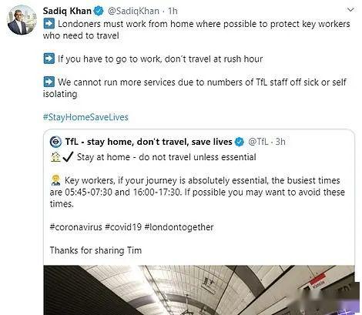Open Sadiq Khan's profile avatar
The height and width of the screenshot is (315, 362).
pyautogui.click(x=22, y=20)
